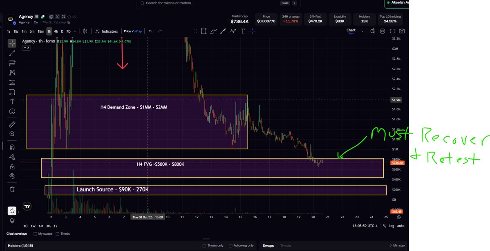Open chart settings hexagon icon

click(x=383, y=31)
